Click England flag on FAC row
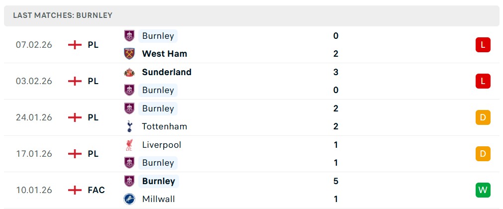Image resolution: width=503 pixels, height=209 pixels. pos(75,190)
